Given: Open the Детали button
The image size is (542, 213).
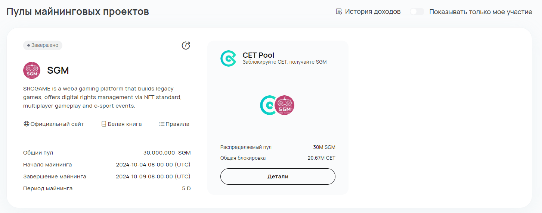Looking at the screenshot, I should coord(278,177).
